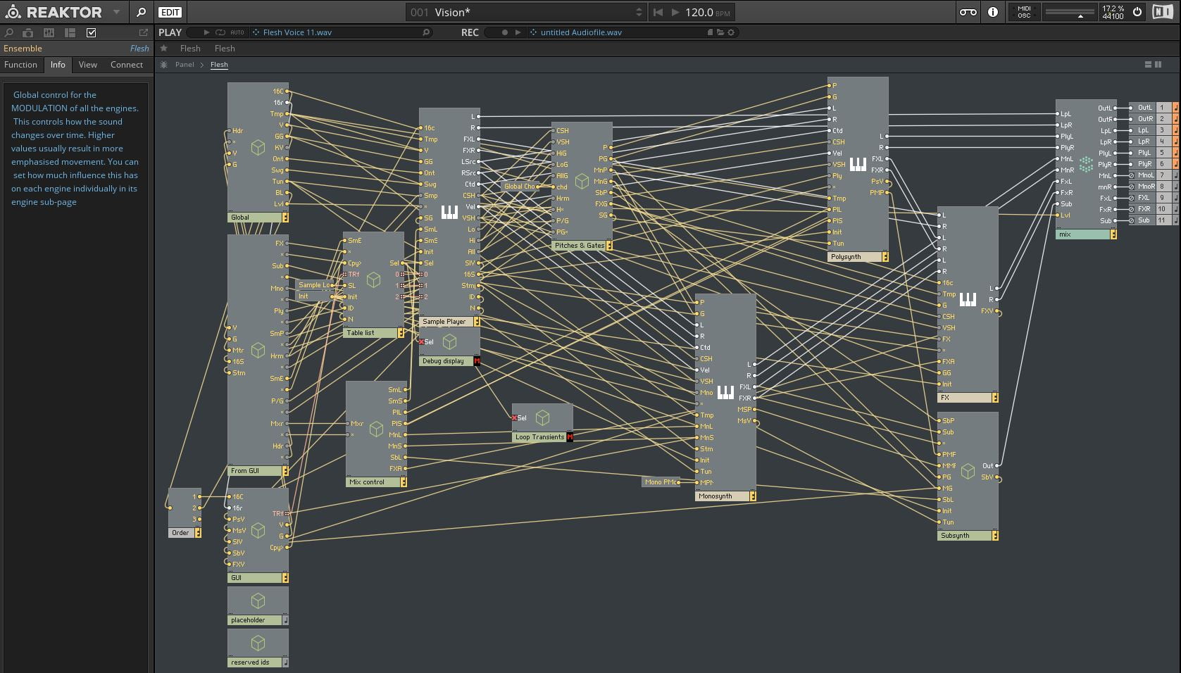Switch to the Connect tab

tap(127, 64)
